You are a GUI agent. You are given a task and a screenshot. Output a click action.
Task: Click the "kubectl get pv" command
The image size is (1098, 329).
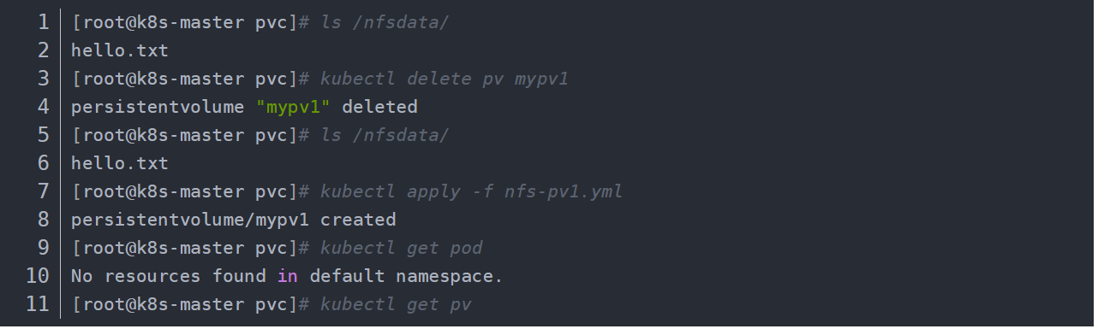(x=395, y=305)
